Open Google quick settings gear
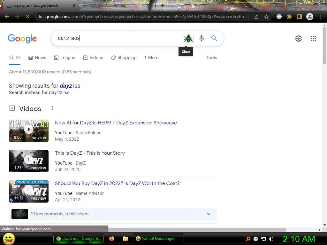Image resolution: width=327 pixels, height=245 pixels. (299, 39)
